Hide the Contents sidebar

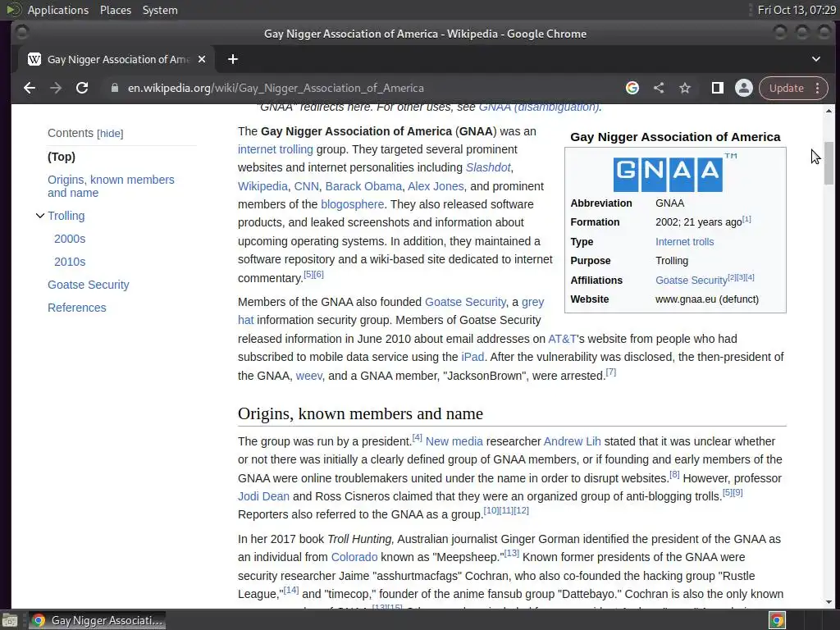(x=110, y=134)
